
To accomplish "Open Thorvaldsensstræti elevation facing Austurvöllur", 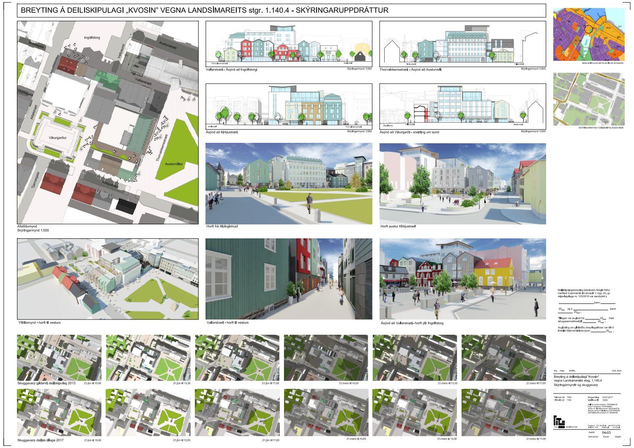I will coord(462,44).
